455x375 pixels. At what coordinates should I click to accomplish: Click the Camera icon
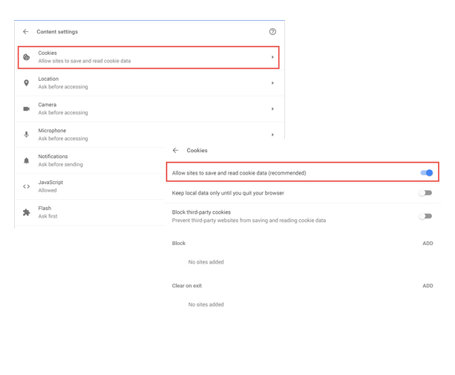pos(27,109)
